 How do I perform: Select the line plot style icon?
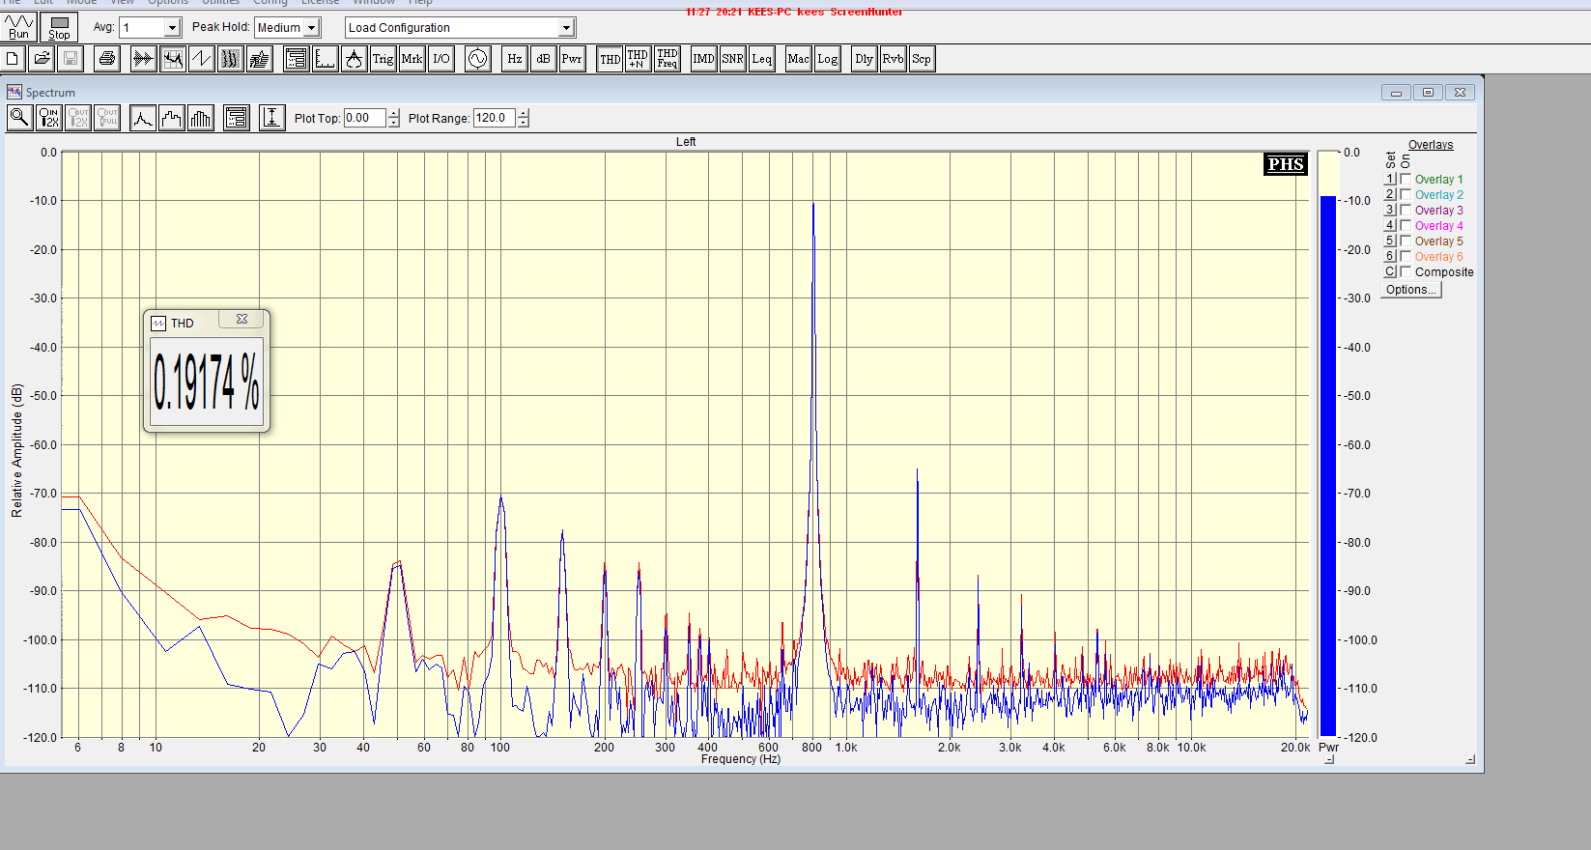tap(143, 118)
